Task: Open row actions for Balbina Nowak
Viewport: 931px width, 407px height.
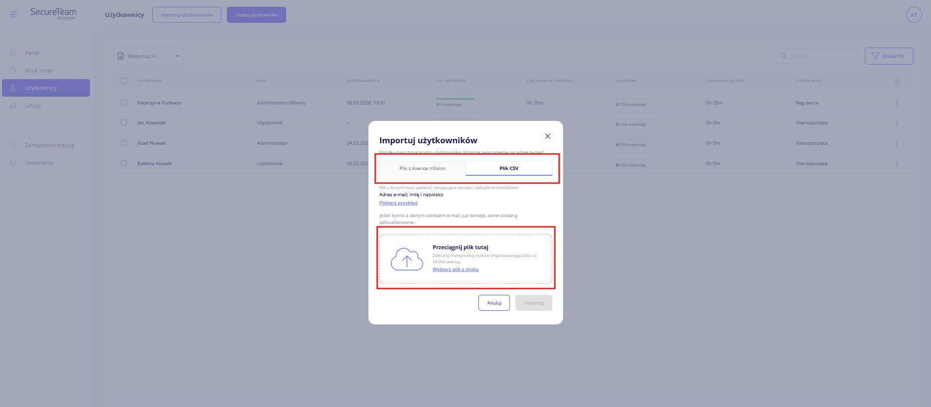Action: click(x=897, y=164)
